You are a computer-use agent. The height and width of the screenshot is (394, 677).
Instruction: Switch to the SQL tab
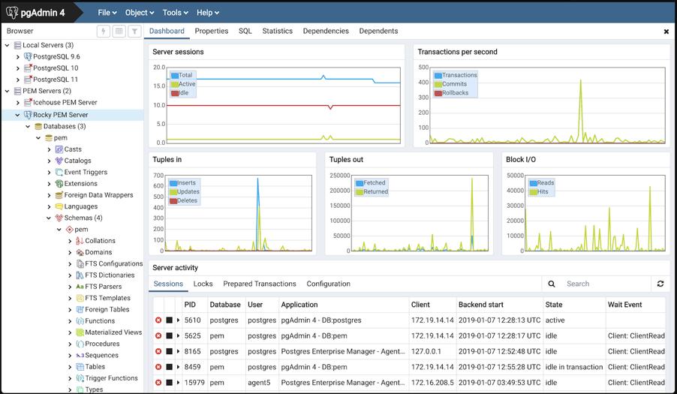245,31
